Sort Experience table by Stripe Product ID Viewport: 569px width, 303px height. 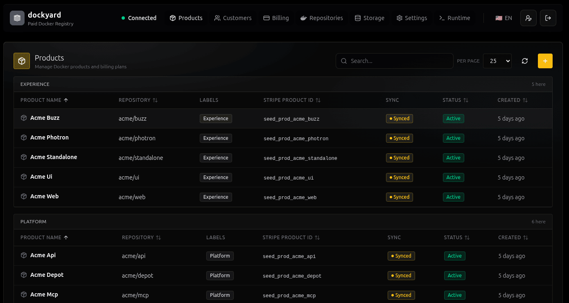coord(292,100)
